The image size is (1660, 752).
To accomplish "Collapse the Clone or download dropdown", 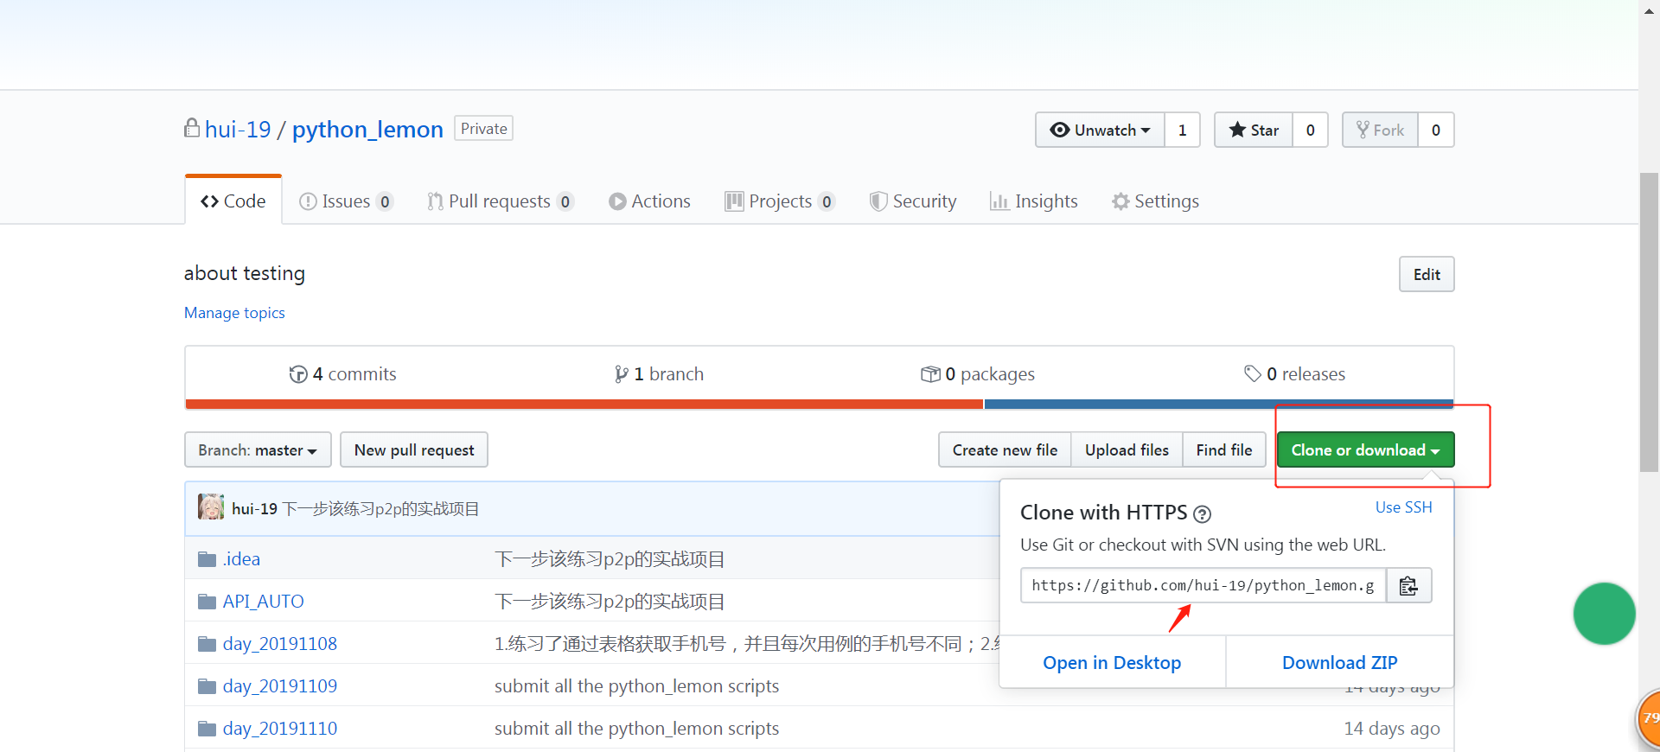I will pyautogui.click(x=1365, y=449).
